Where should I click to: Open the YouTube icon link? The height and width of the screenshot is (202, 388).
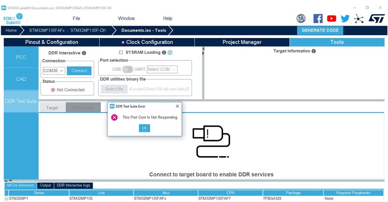(332, 19)
